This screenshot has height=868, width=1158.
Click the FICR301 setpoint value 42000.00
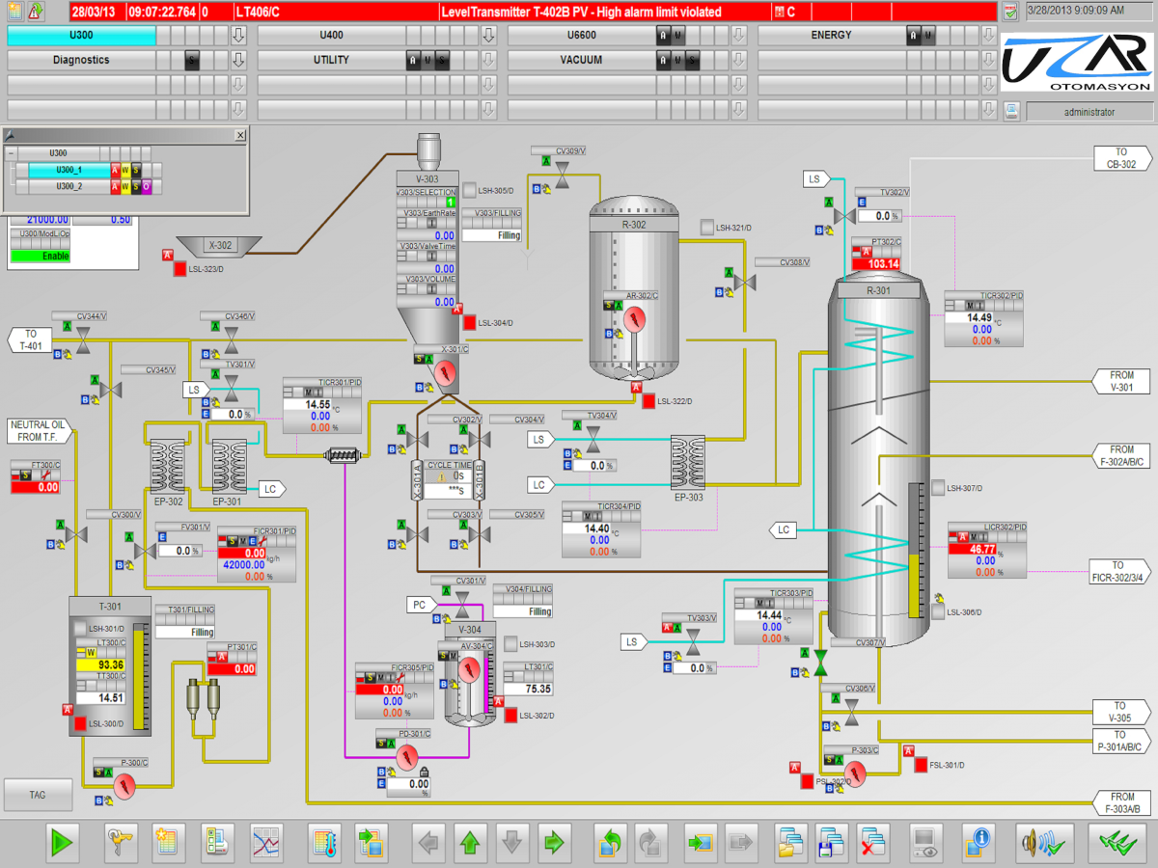click(241, 565)
